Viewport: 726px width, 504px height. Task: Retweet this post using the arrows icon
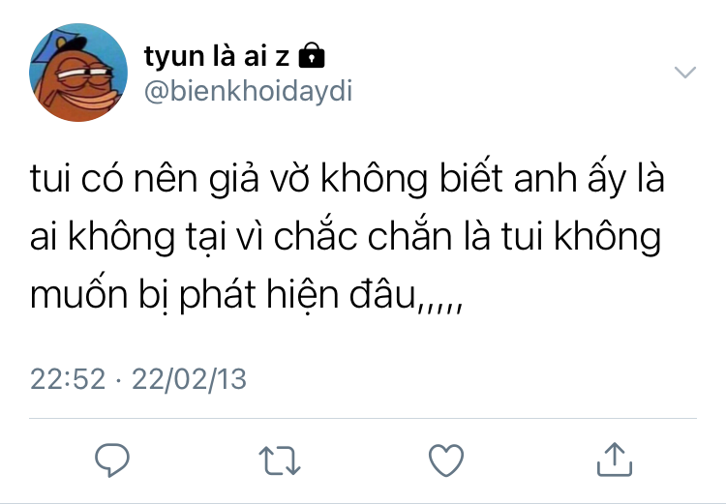tap(280, 460)
